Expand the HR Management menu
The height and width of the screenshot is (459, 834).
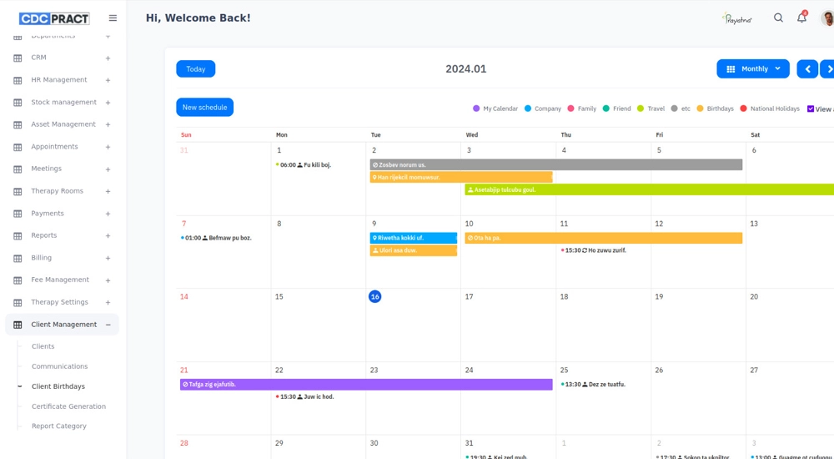(108, 80)
